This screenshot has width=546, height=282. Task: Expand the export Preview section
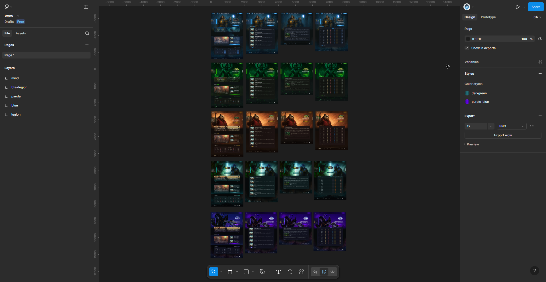[472, 144]
